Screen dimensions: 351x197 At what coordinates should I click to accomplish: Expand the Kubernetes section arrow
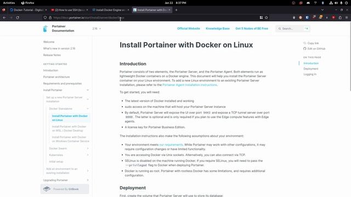pyautogui.click(x=88, y=155)
